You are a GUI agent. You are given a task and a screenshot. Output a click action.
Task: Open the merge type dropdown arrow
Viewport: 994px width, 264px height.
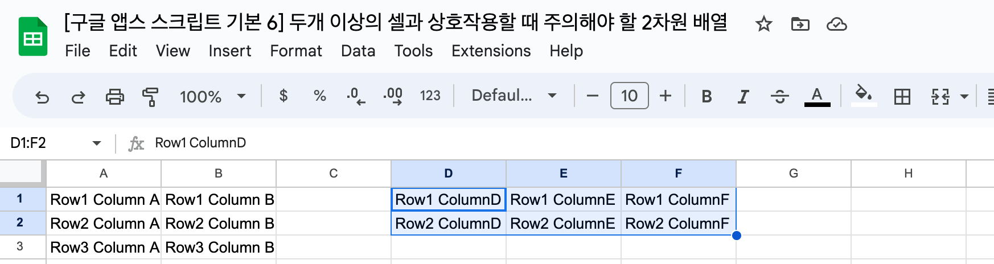(x=964, y=97)
